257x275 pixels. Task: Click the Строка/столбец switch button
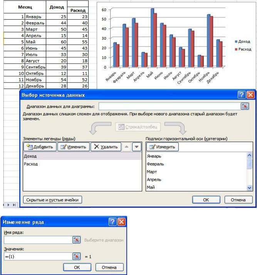click(138, 127)
